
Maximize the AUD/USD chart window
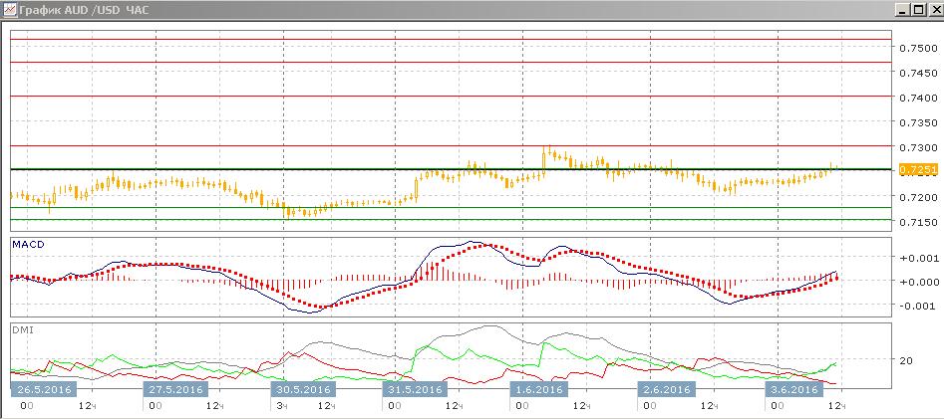(x=917, y=10)
